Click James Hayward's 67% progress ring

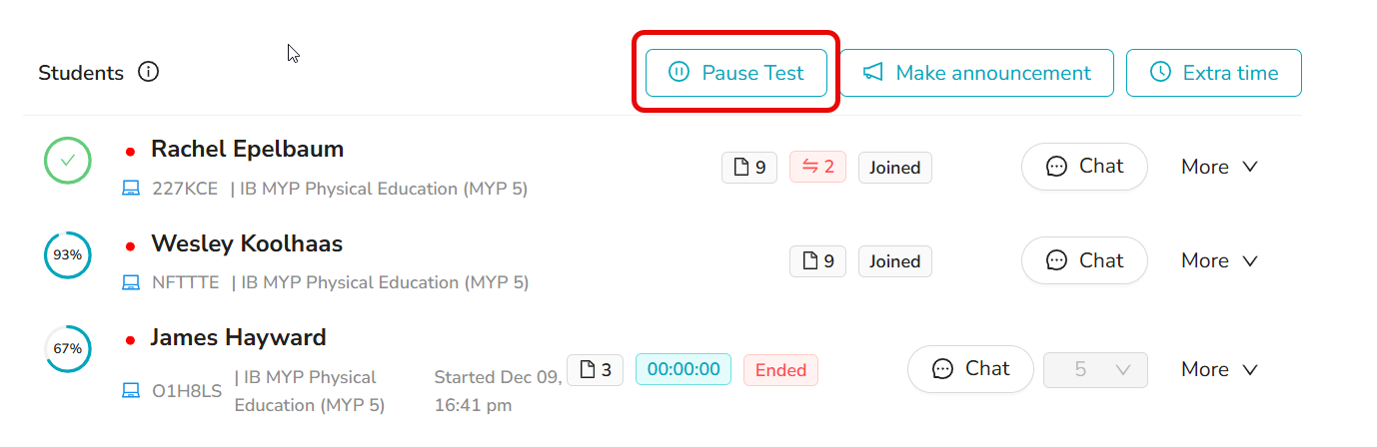(x=68, y=348)
